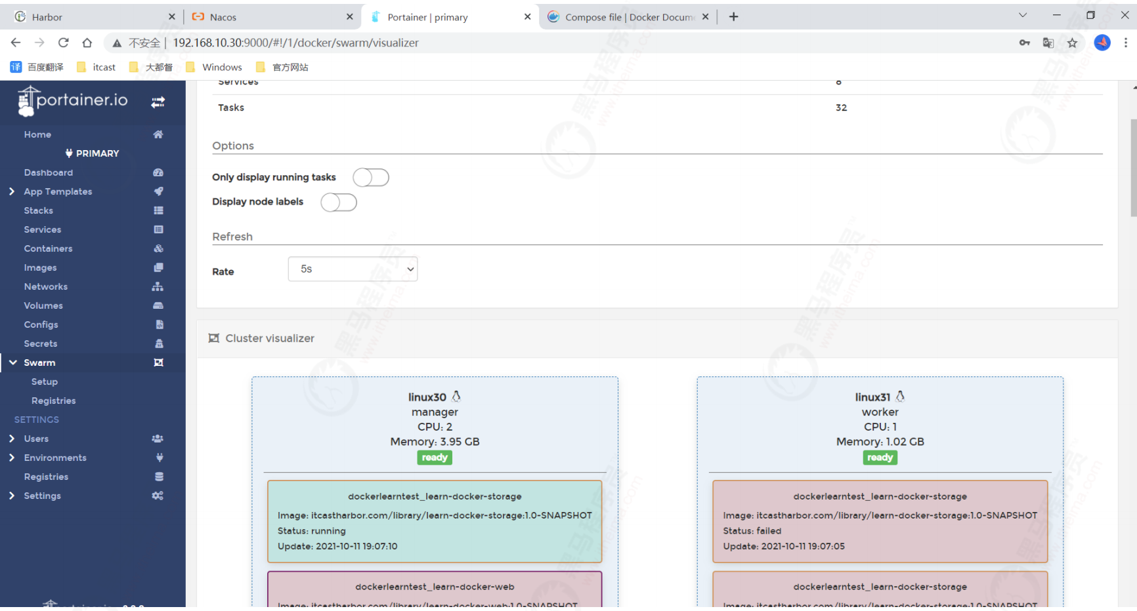Expand the Settings menu chevron
This screenshot has width=1137, height=611.
pyautogui.click(x=12, y=496)
